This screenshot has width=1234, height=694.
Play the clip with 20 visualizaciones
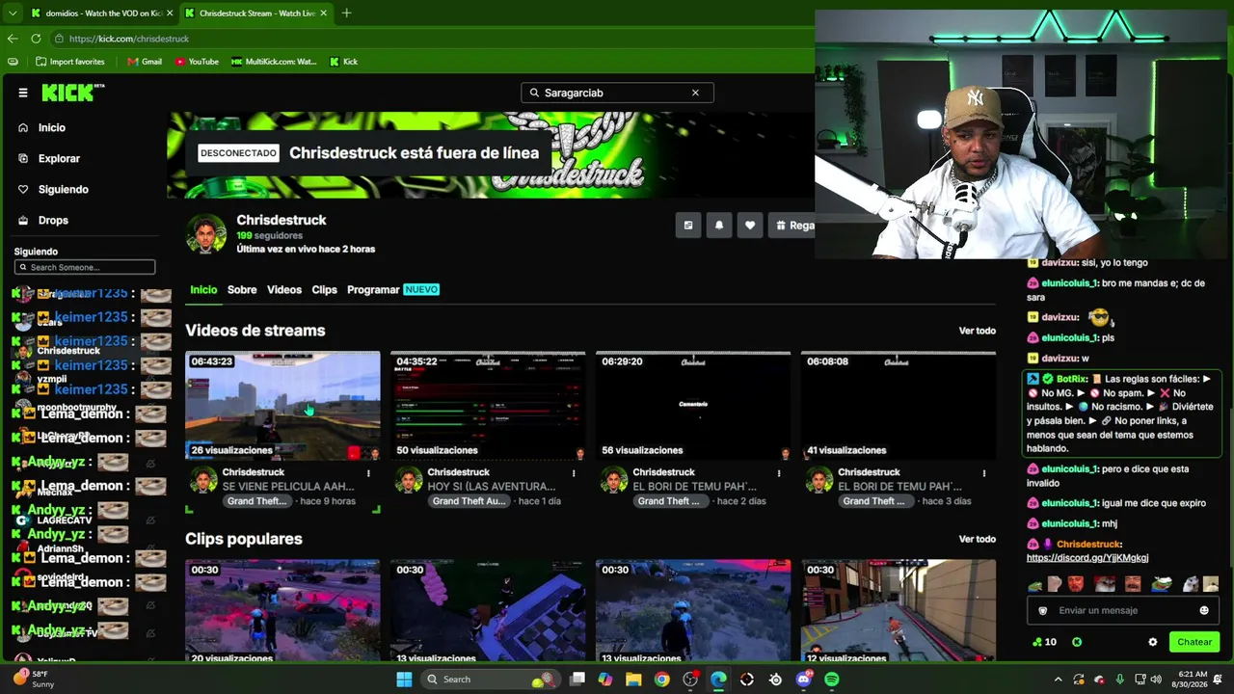282,611
